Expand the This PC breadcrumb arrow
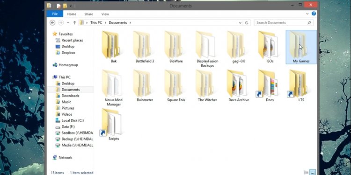Image resolution: width=351 pixels, height=175 pixels. pos(105,22)
